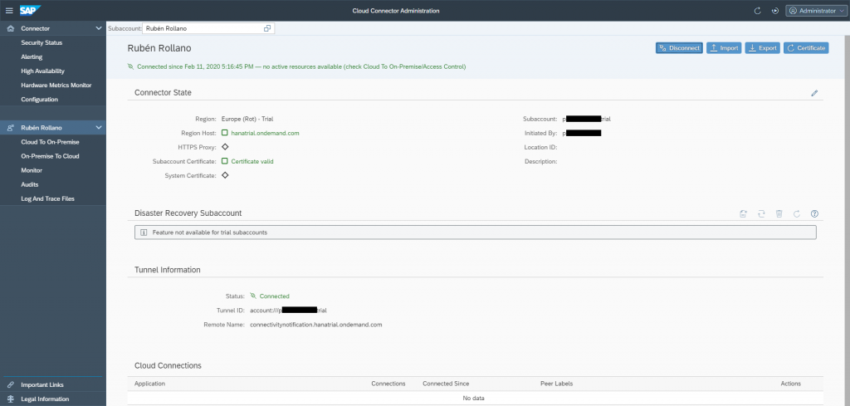850x406 pixels.
Task: Click the add disaster recovery subaccount icon
Action: coord(744,213)
